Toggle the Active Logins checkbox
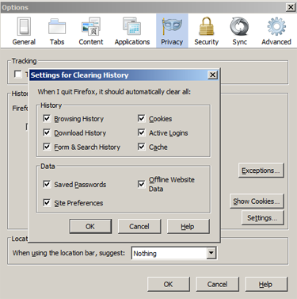The height and width of the screenshot is (299, 297). pyautogui.click(x=142, y=132)
